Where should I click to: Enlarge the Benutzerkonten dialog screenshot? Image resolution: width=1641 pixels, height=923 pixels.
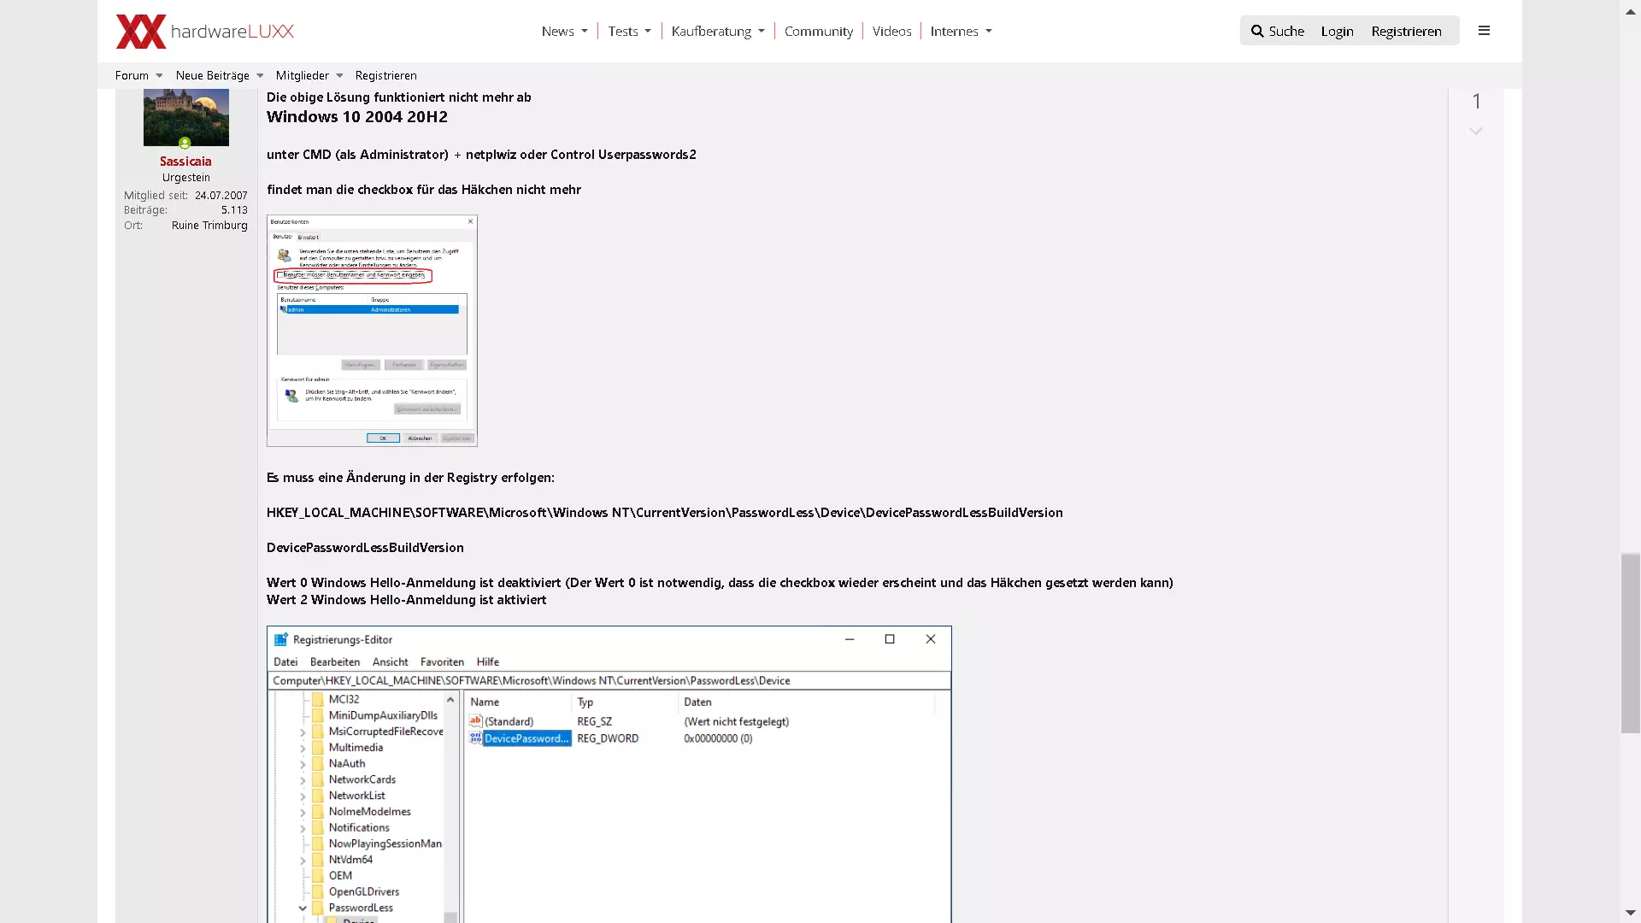[372, 331]
